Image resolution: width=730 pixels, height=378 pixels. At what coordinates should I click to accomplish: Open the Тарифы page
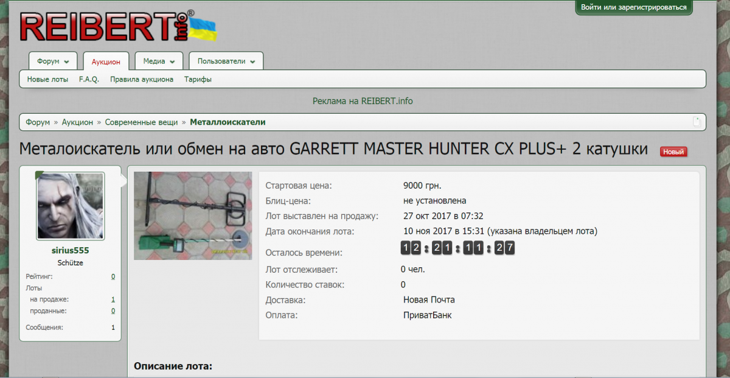tap(198, 79)
